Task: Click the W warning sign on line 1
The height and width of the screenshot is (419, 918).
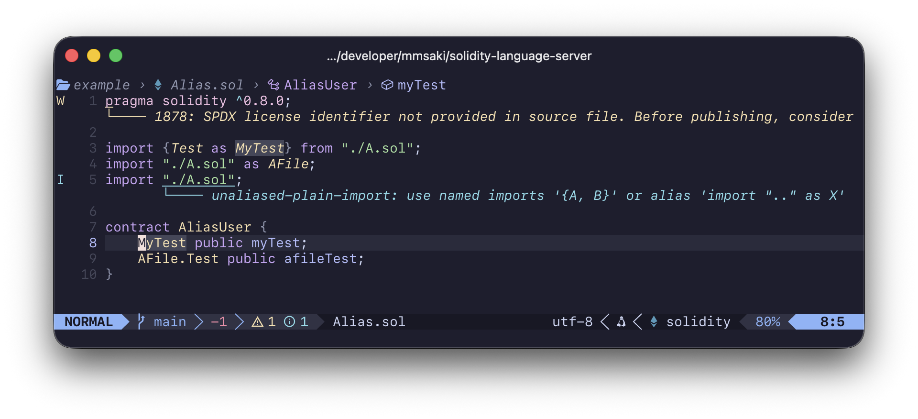Action: click(x=60, y=101)
